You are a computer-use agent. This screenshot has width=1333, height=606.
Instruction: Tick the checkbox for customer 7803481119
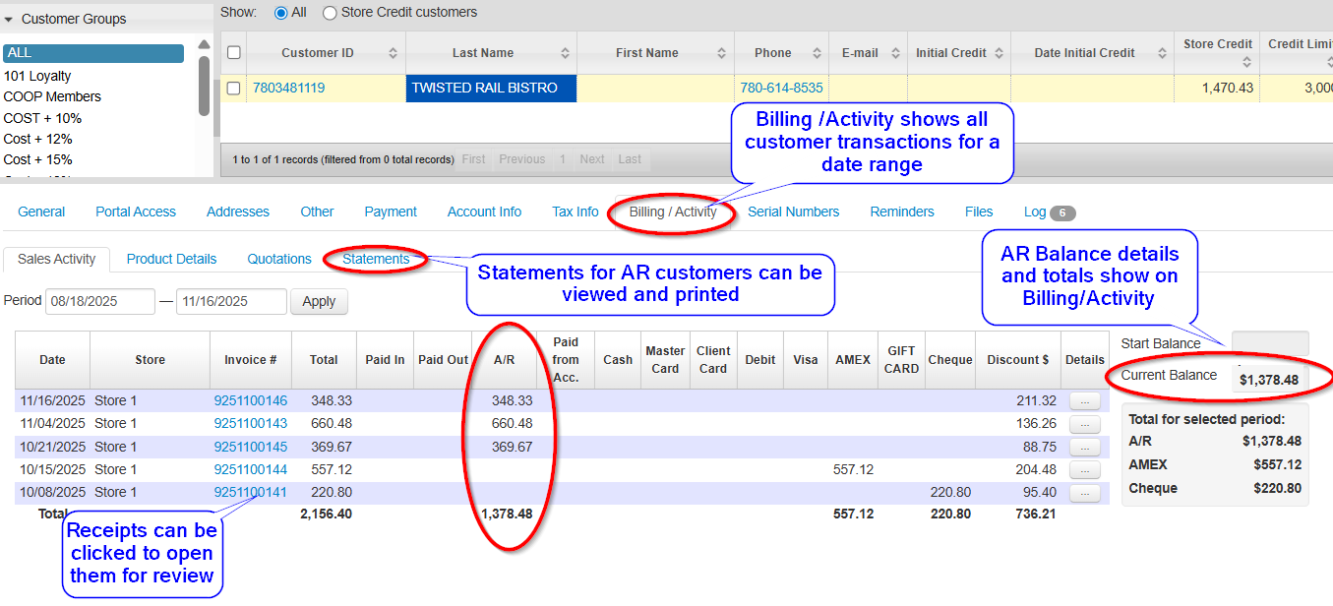[233, 88]
